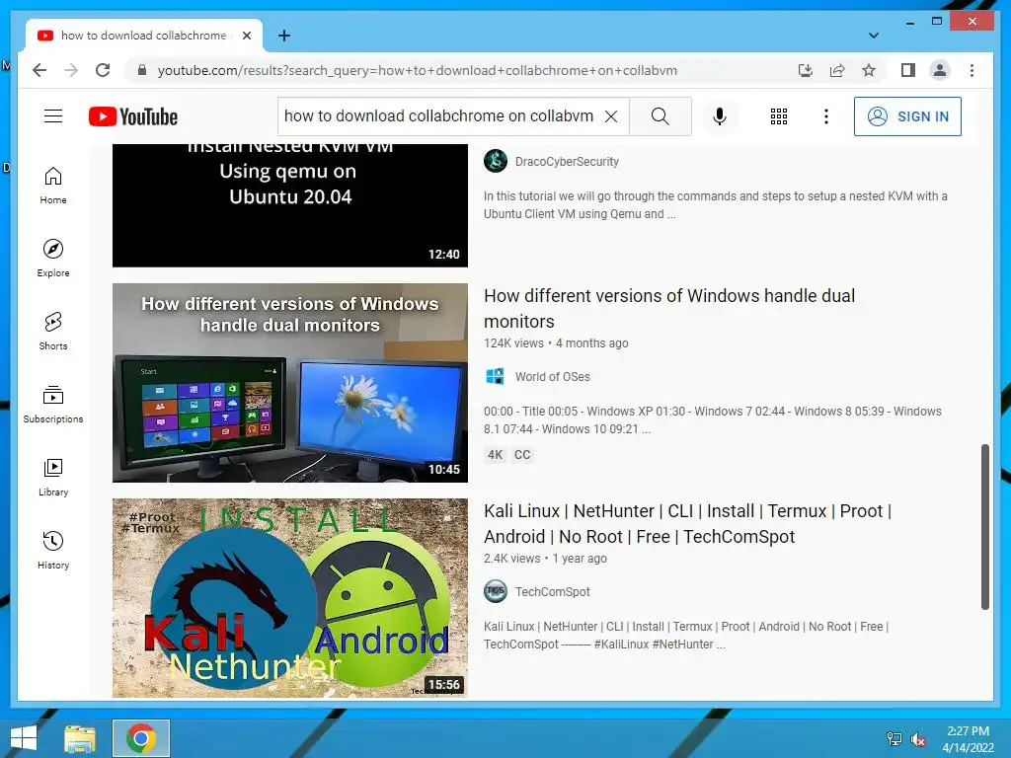
Task: Click the SIGN IN button
Action: 907,116
